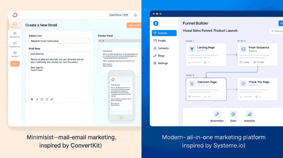Select the Landing Page node title
Viewport: 283px width, 158px height.
coord(206,48)
